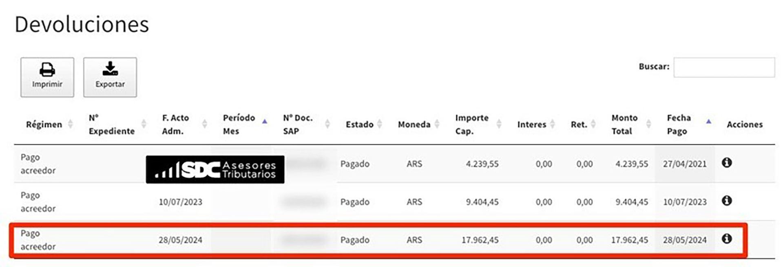Open info icon for 27/04/2021 payment row
Screen dimensions: 783x267
[726, 163]
